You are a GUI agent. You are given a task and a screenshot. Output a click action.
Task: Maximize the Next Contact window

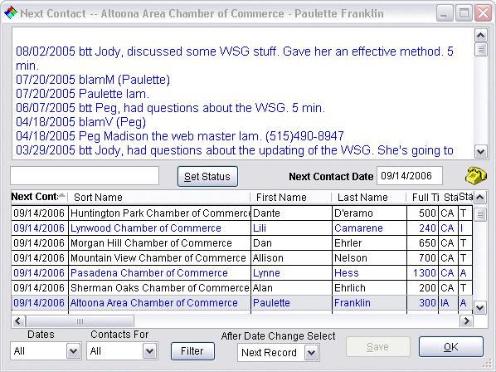[464, 13]
